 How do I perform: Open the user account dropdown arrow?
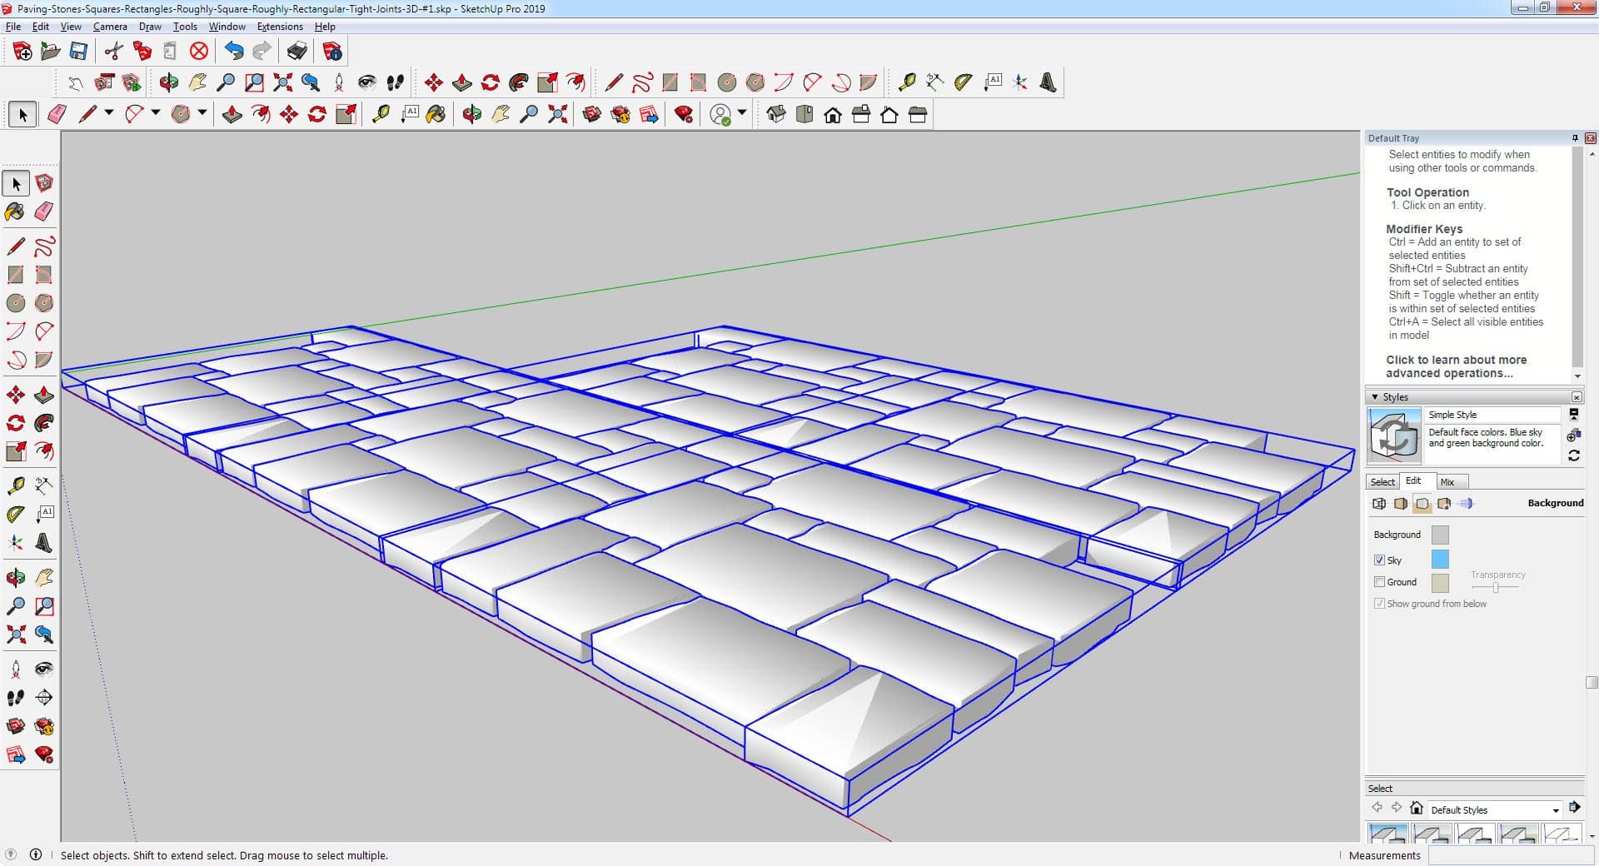[742, 112]
